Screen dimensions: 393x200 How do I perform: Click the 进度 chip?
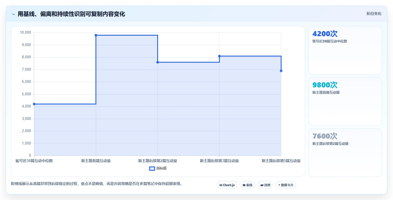coord(265,185)
